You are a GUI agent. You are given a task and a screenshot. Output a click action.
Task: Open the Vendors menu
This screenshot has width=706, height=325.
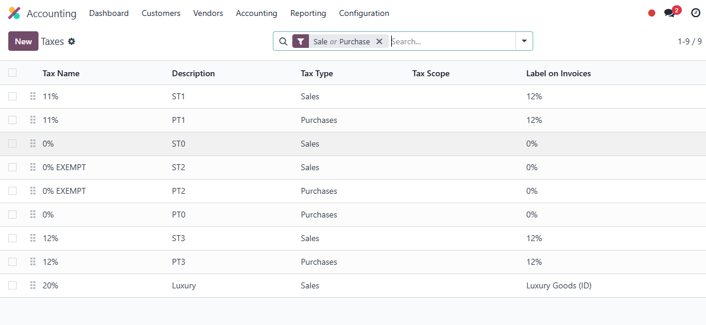[x=208, y=13]
